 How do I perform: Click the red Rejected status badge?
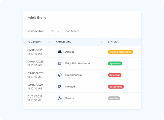tap(115, 75)
